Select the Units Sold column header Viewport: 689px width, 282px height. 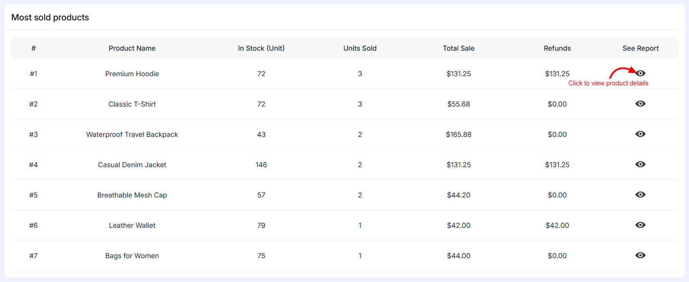pos(360,48)
